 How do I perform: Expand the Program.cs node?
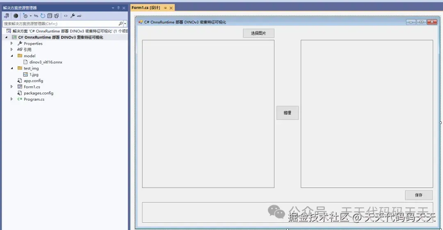point(11,99)
